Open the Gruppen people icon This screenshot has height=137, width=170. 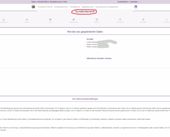point(27,20)
